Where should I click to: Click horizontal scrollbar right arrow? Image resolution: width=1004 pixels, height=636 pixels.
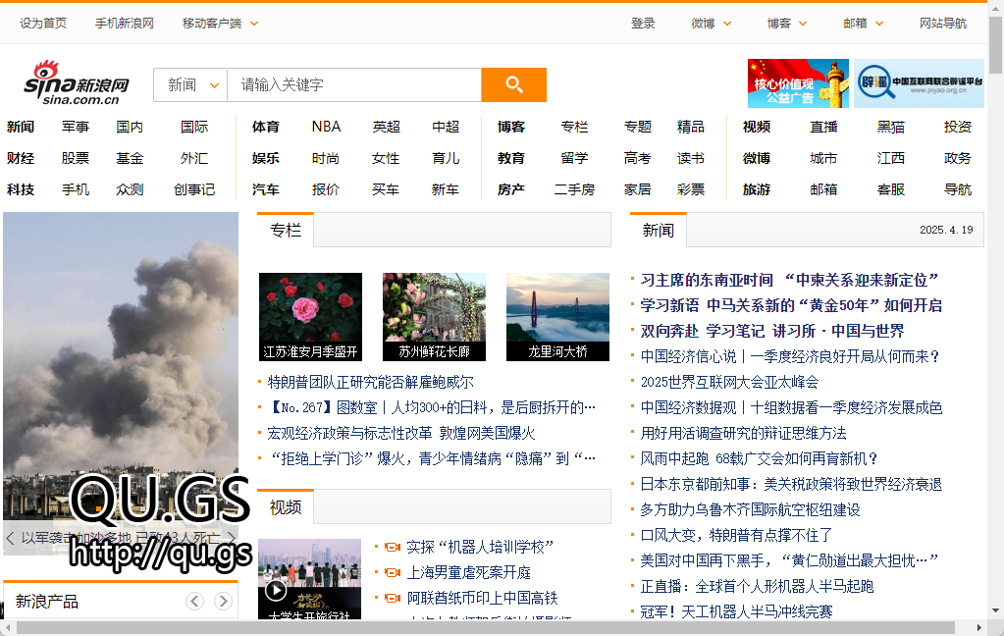(x=979, y=628)
